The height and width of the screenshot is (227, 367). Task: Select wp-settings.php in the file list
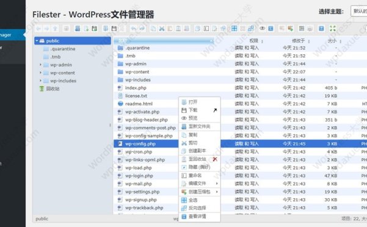tap(142, 192)
